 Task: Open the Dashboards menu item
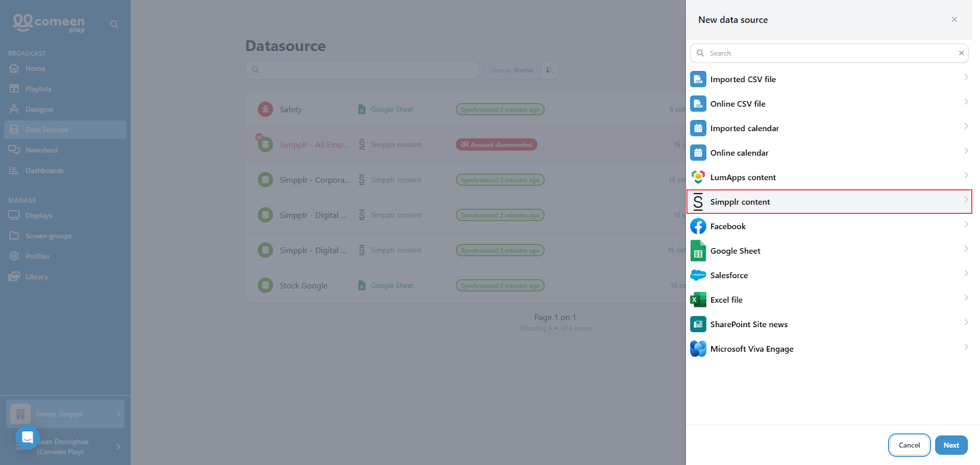point(65,170)
